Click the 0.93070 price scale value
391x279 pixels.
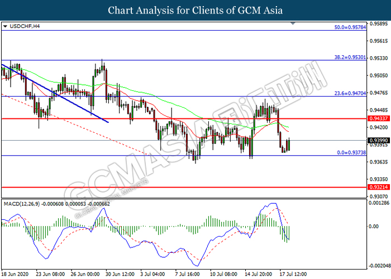point(379,196)
